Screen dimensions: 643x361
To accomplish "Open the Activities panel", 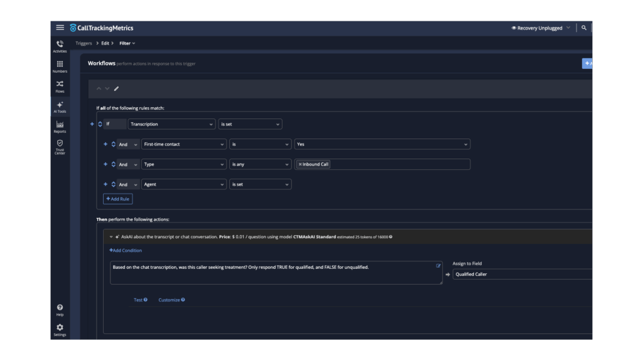I will pyautogui.click(x=59, y=44).
